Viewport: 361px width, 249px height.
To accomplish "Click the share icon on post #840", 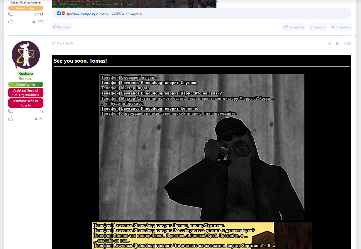I will pyautogui.click(x=329, y=44).
